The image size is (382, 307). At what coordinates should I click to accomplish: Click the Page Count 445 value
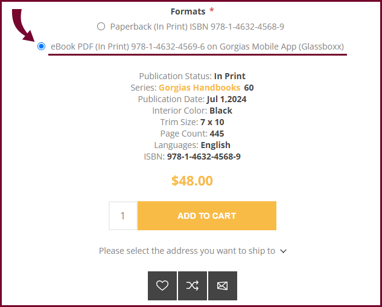click(217, 134)
